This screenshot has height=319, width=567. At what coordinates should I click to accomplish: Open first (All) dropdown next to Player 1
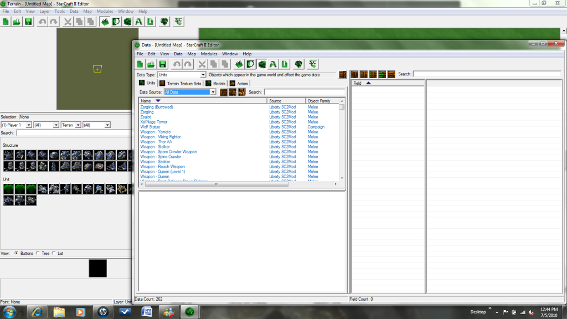[x=46, y=125]
